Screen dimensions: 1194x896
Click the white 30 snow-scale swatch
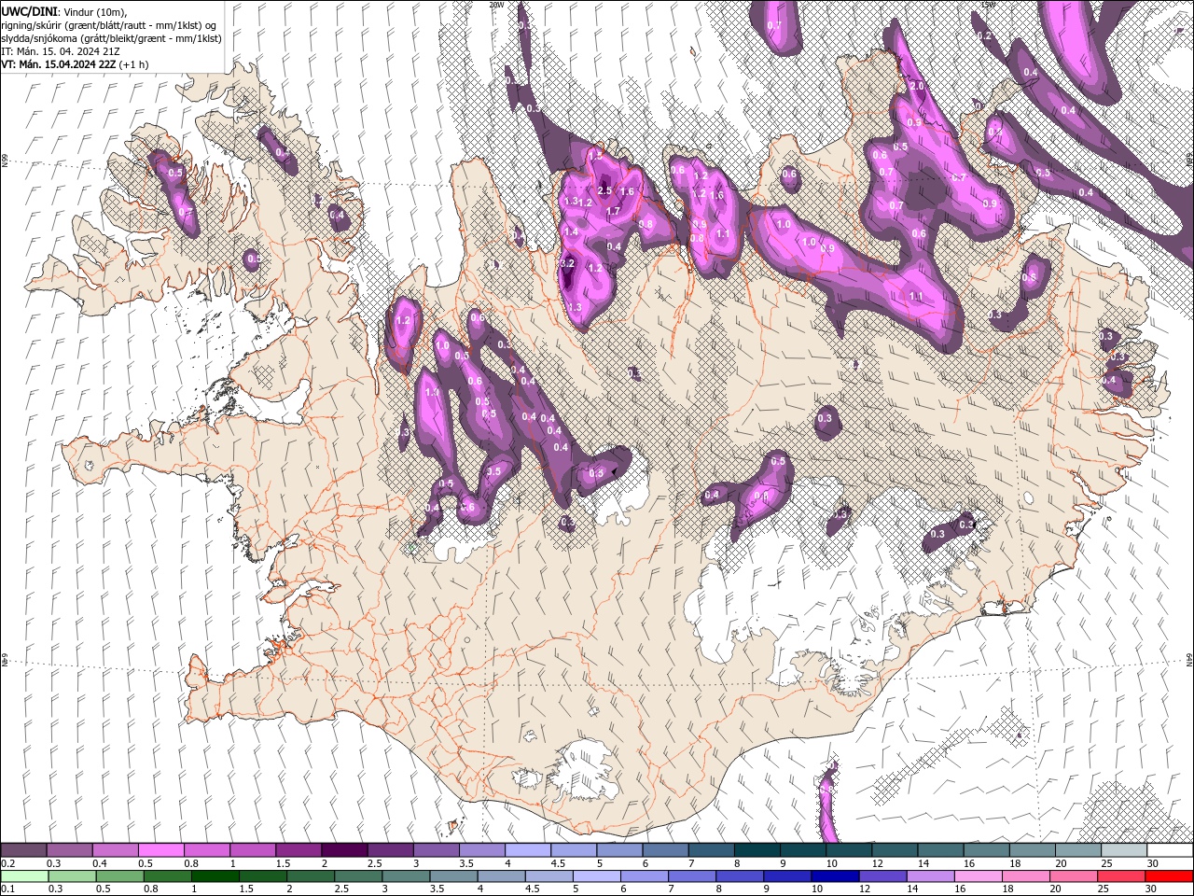tap(1170, 850)
